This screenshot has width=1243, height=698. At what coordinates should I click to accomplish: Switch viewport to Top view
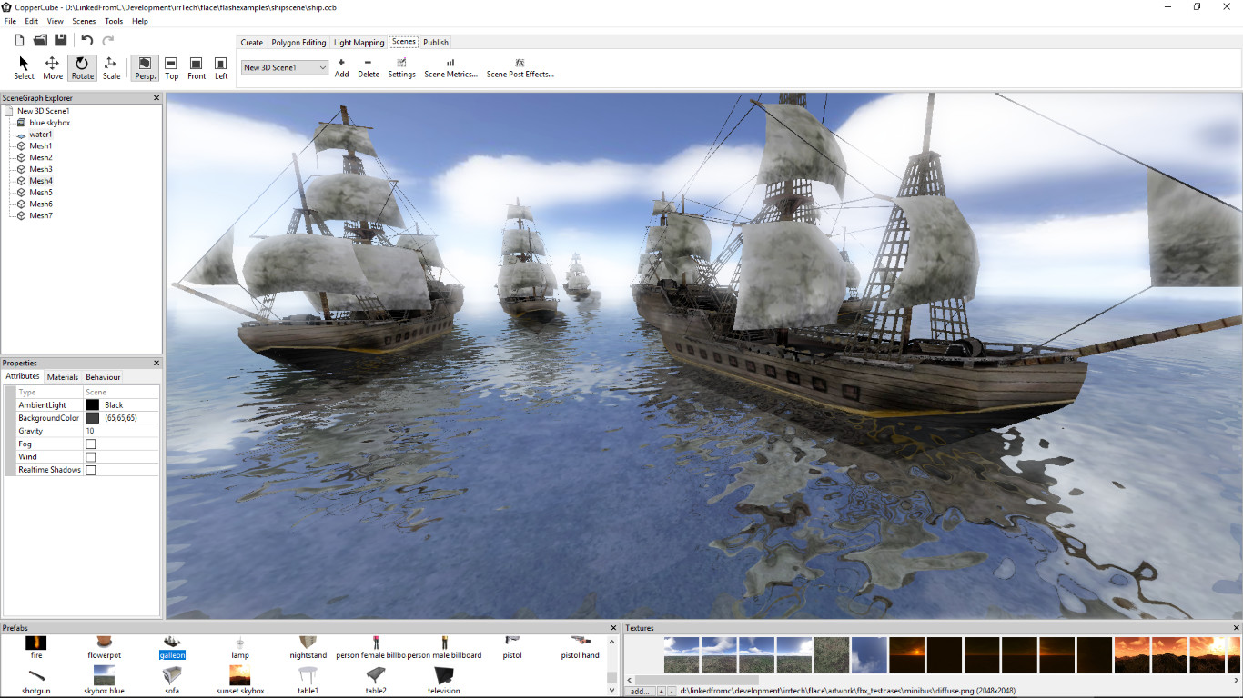tap(171, 67)
